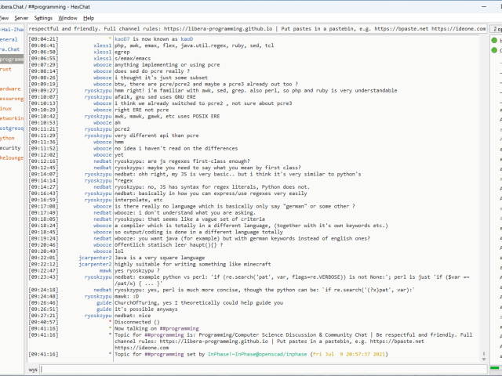
Task: Switch to the security channel
Action: pos(10,147)
